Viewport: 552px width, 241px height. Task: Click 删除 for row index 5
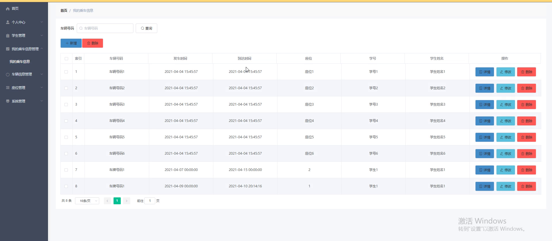point(527,137)
